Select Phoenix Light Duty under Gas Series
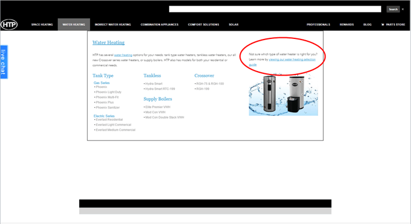Image resolution: width=411 pixels, height=224 pixels. click(108, 92)
